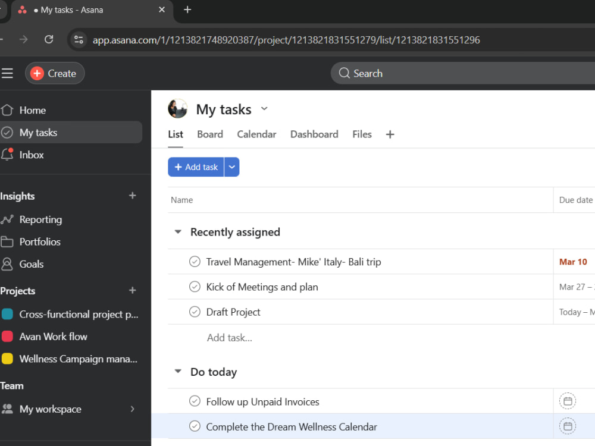Click the browser forward arrow

pyautogui.click(x=24, y=39)
